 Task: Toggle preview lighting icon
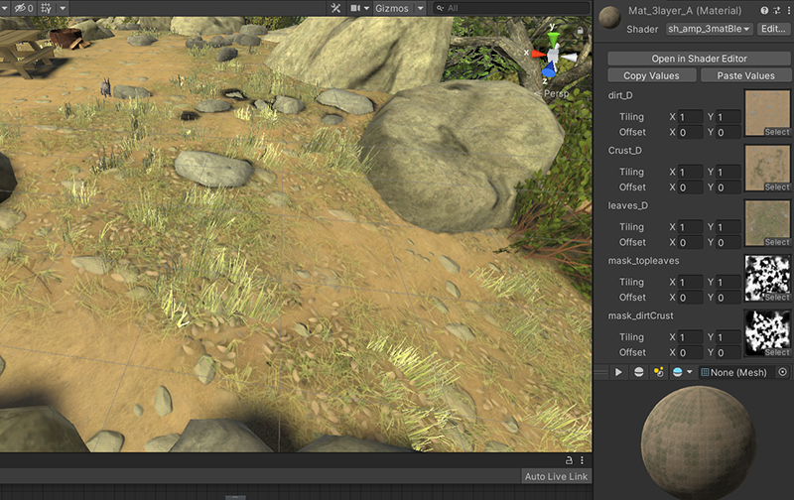(x=658, y=372)
